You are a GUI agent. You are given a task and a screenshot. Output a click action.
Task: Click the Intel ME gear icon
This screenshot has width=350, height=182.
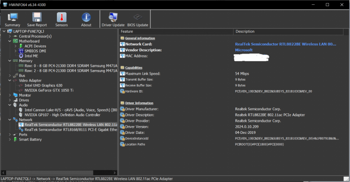[x=21, y=56]
